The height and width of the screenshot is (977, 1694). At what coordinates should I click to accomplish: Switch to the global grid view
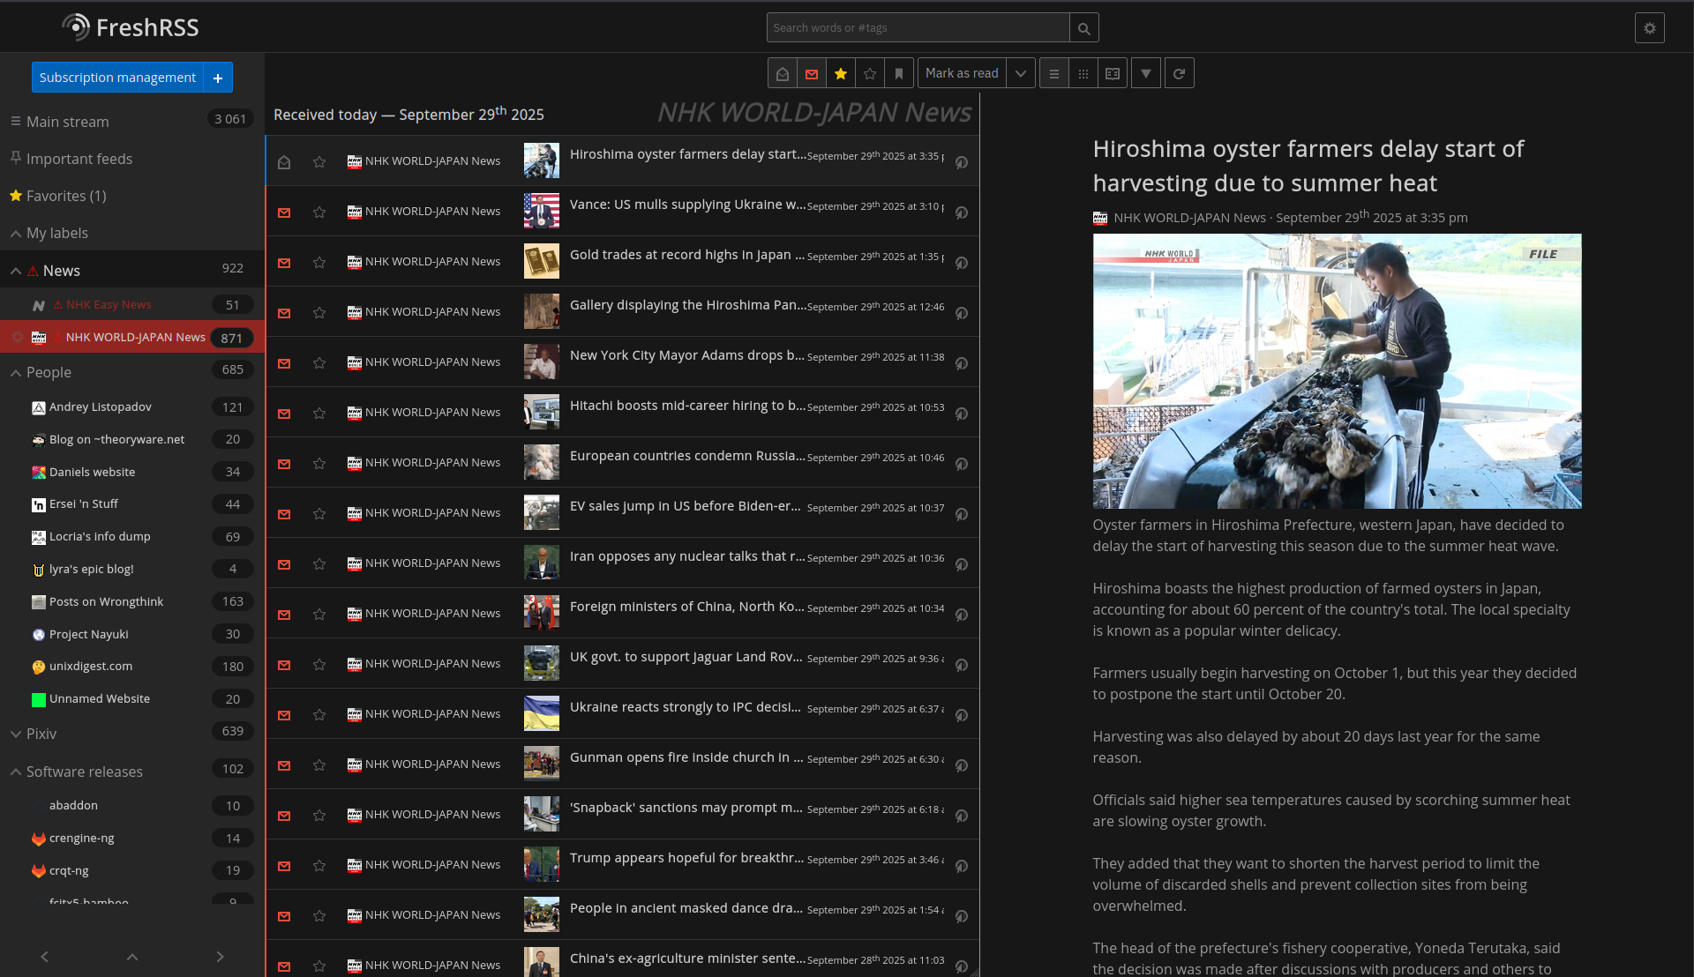tap(1083, 74)
